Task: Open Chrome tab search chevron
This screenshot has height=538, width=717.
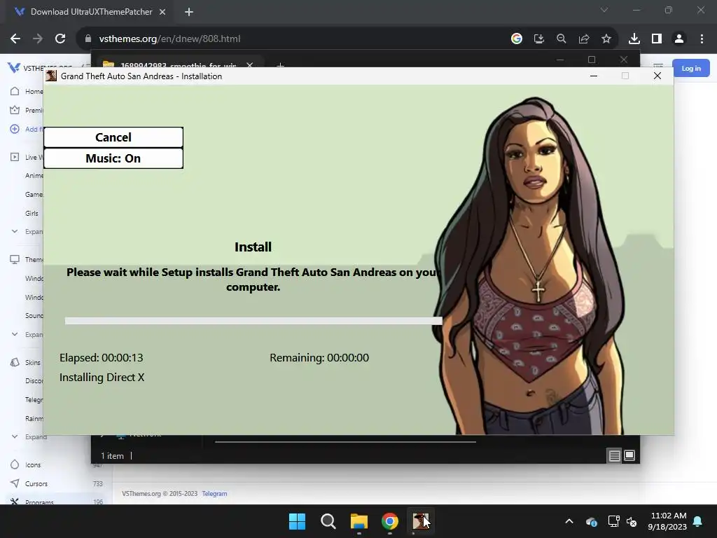Action: [x=604, y=10]
